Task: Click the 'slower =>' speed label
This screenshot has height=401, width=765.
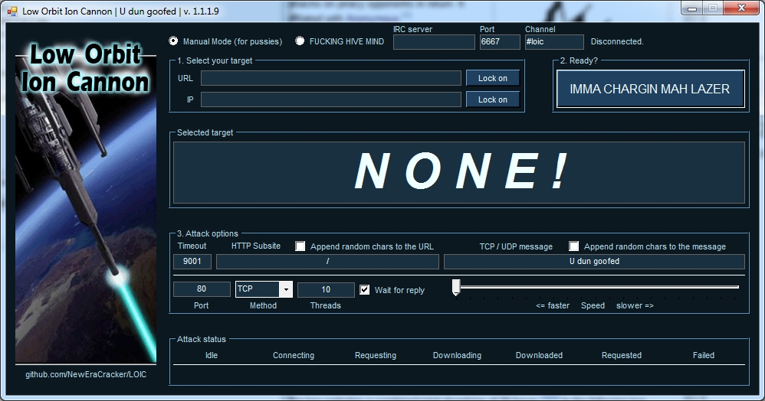Action: point(635,305)
